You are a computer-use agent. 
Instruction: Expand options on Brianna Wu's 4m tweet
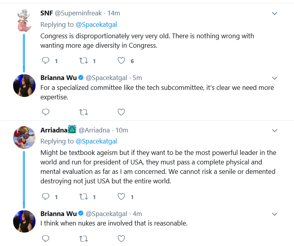(275, 214)
